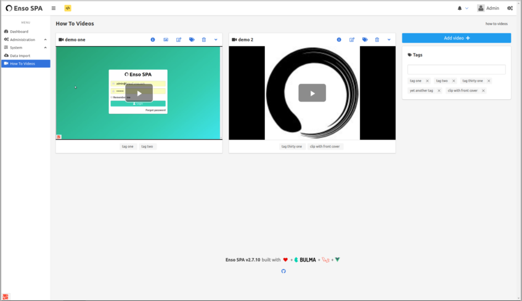522x301 pixels.
Task: Click the red debug icon at bottom-left
Action: pyautogui.click(x=6, y=297)
